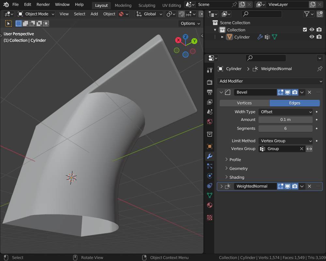Invert the vertex group influence
Viewport: 326px width, 261px height.
pos(309,149)
